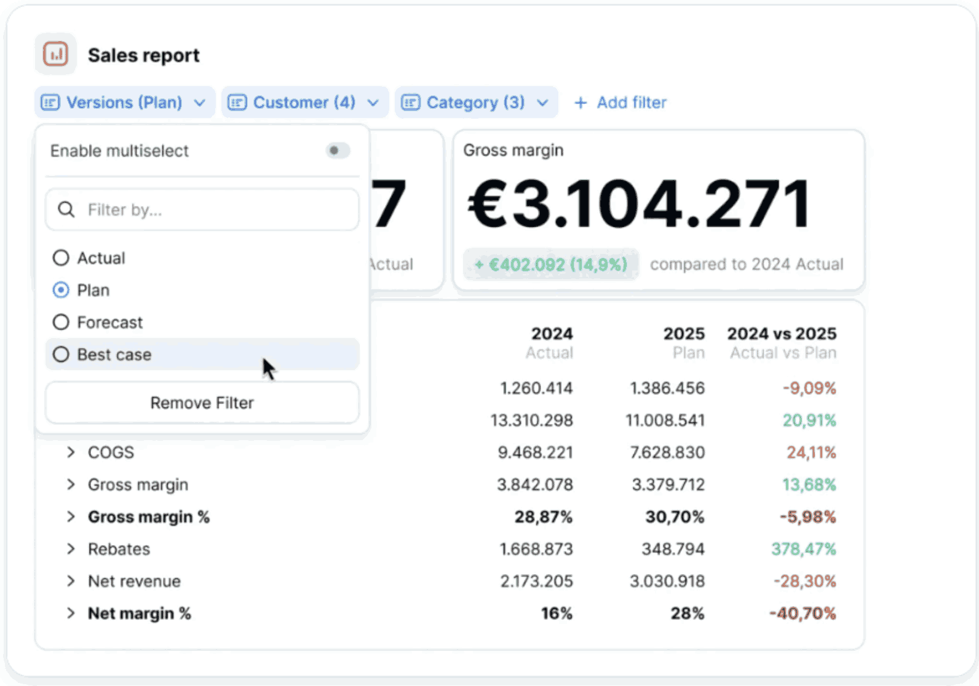This screenshot has width=979, height=686.
Task: Select the Plan radio button
Action: [61, 290]
